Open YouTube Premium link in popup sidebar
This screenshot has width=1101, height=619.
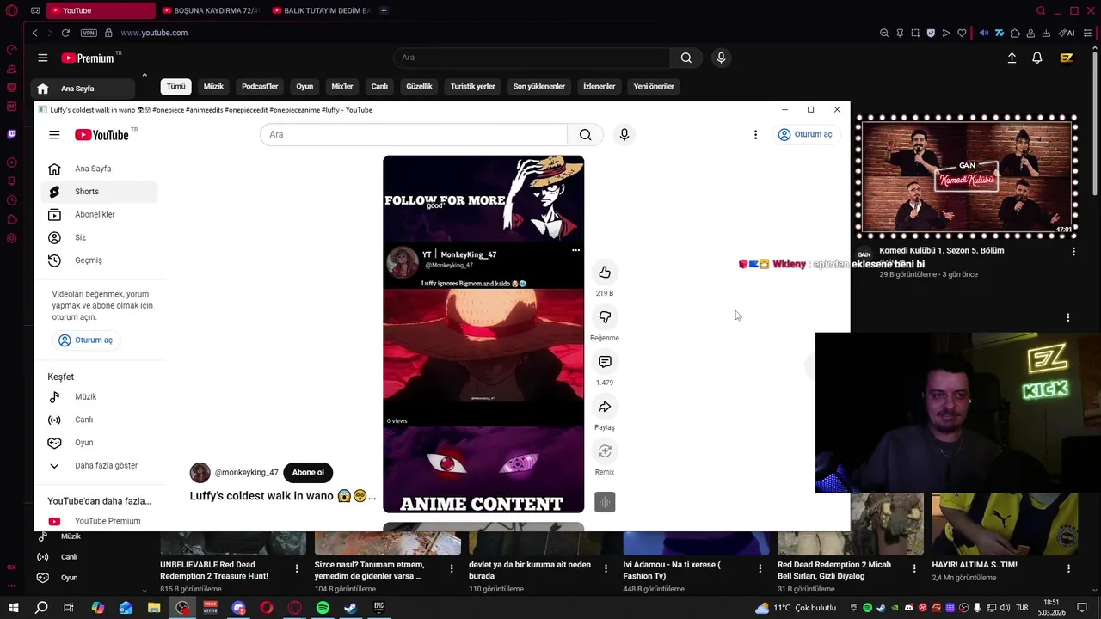point(99,521)
